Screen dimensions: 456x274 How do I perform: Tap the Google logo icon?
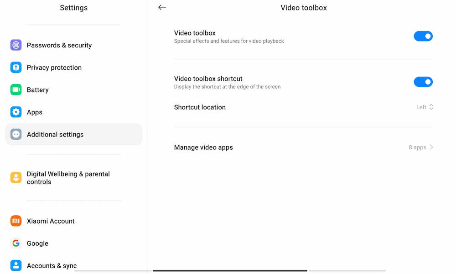point(16,243)
